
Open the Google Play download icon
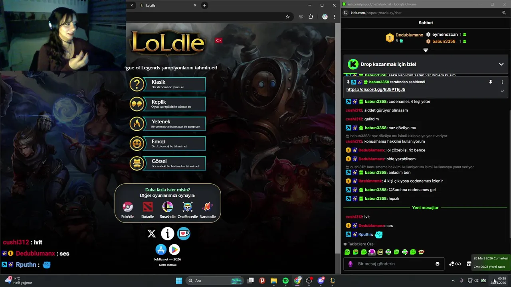point(174,250)
